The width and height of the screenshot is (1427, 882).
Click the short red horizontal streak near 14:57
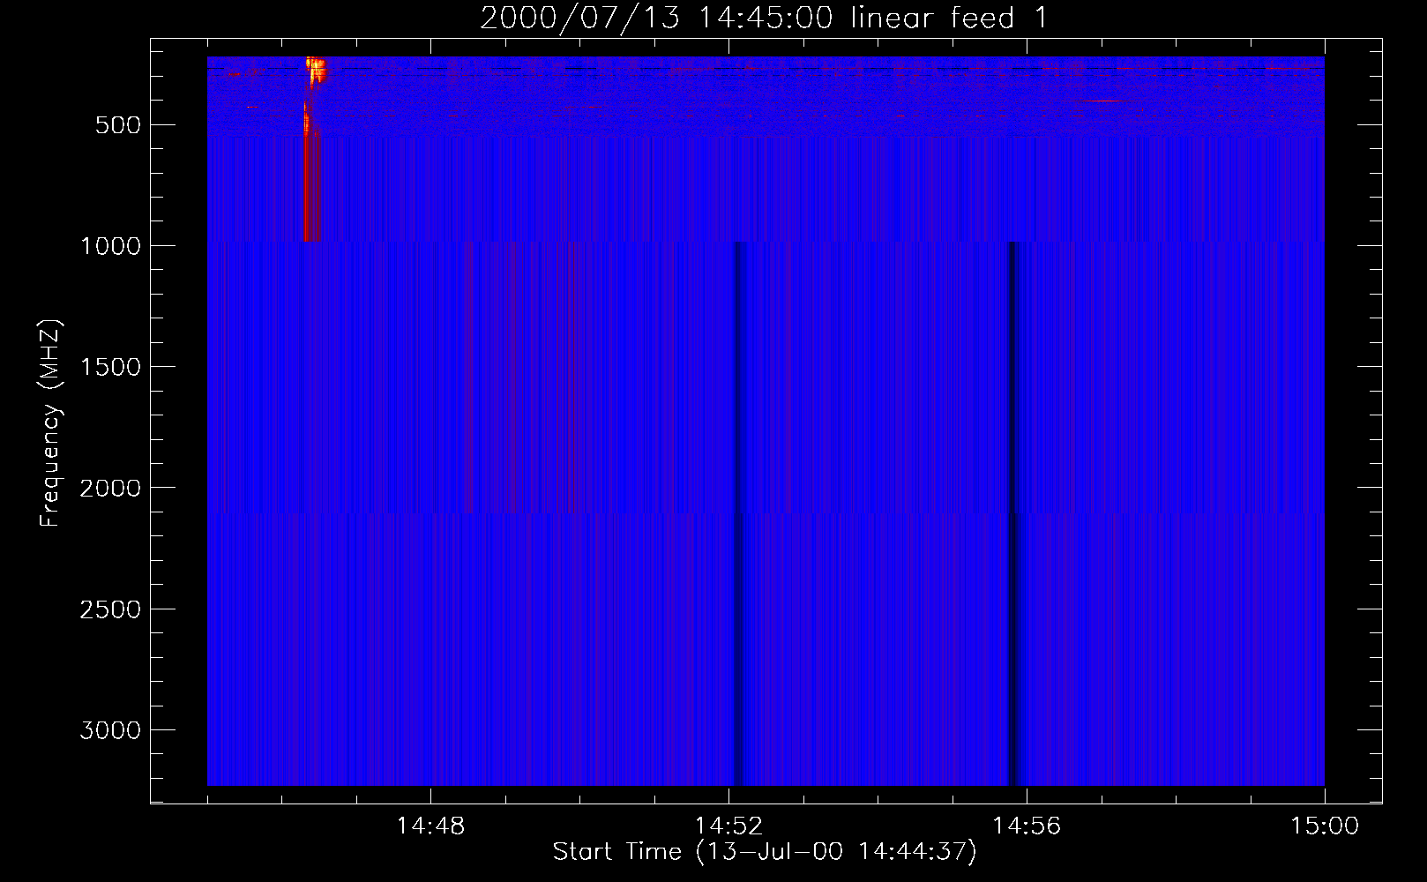pos(1102,101)
